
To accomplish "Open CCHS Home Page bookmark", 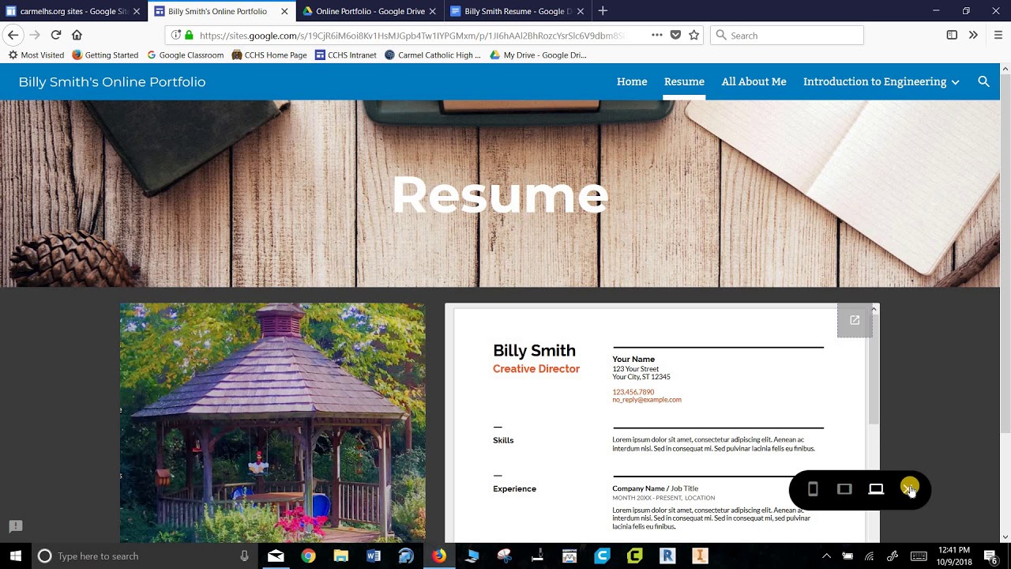I will pyautogui.click(x=269, y=55).
